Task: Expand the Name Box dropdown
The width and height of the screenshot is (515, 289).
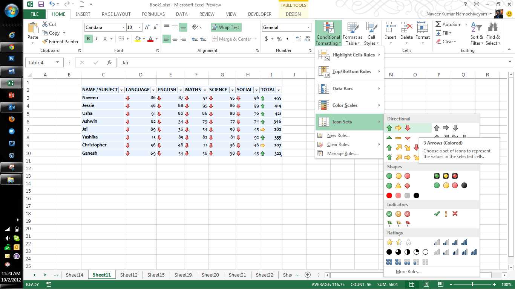Action: point(58,62)
